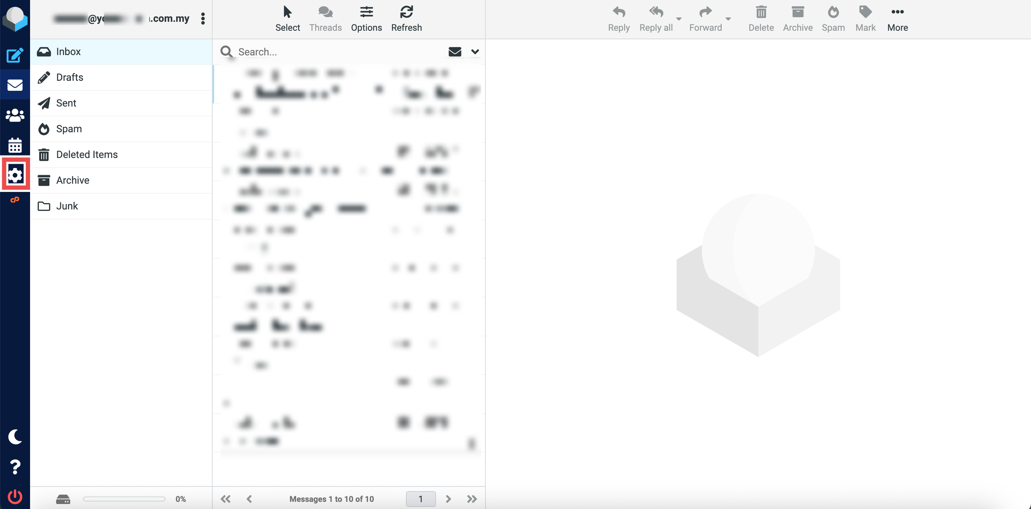Image resolution: width=1031 pixels, height=509 pixels.
Task: Open the Contacts people icon
Action: pyautogui.click(x=15, y=115)
